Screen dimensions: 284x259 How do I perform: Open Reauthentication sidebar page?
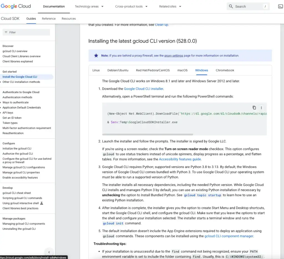coord(13,133)
